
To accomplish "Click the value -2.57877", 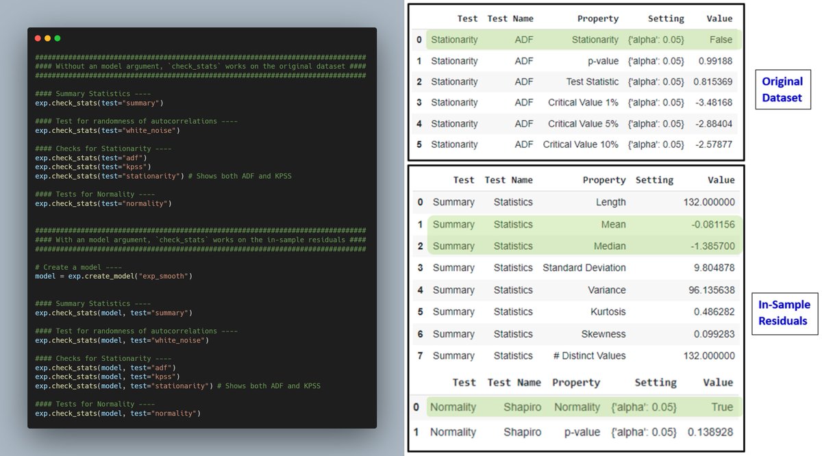I will coord(715,144).
